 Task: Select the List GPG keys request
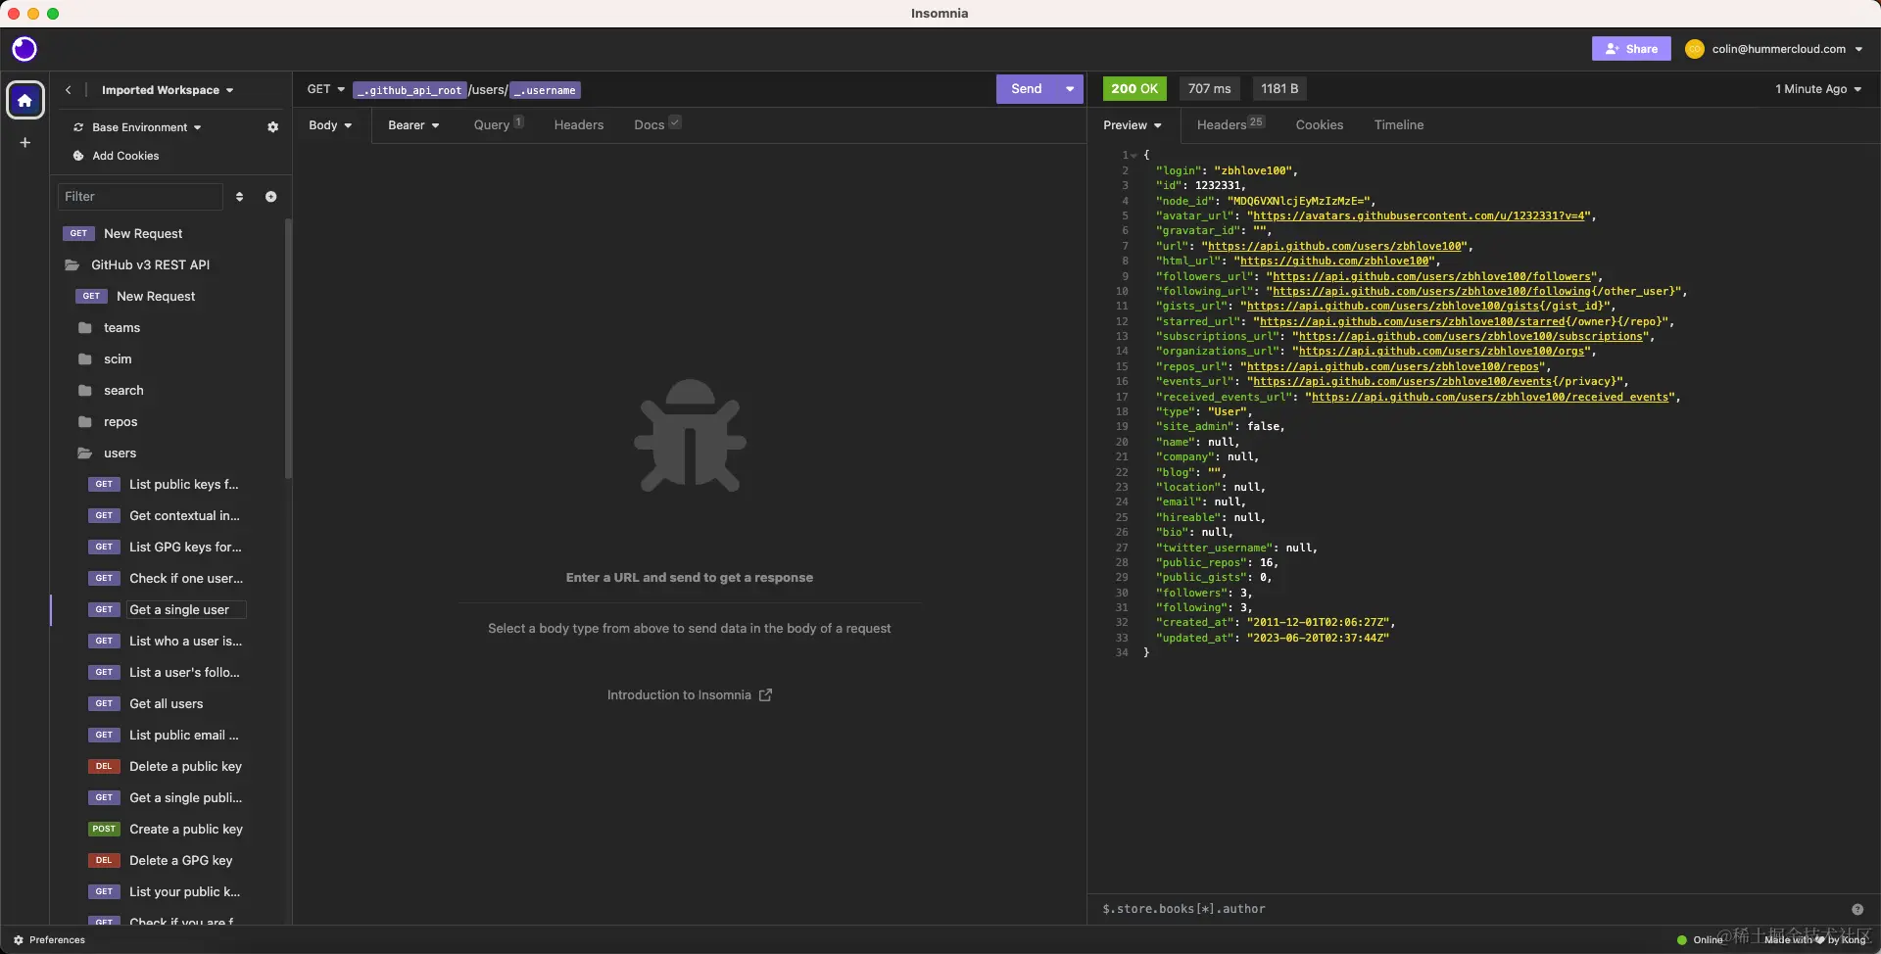(x=185, y=548)
